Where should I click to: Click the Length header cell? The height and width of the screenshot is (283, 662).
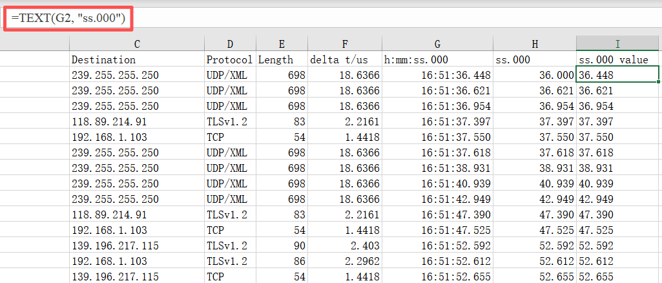click(x=282, y=59)
